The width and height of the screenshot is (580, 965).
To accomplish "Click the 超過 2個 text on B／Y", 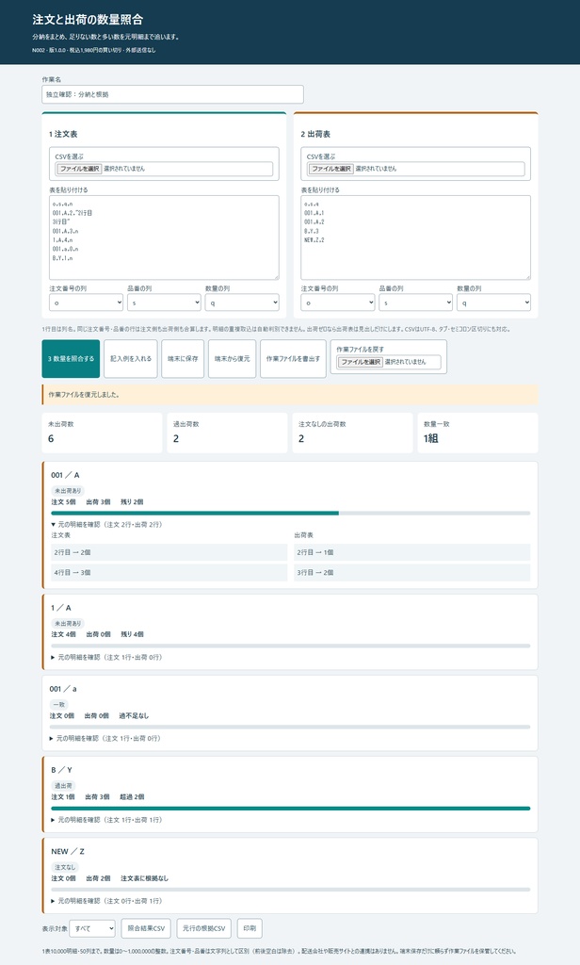I will (132, 797).
